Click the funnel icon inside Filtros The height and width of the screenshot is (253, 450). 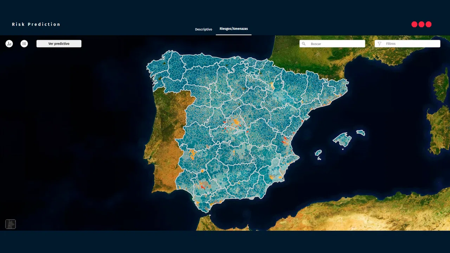[x=379, y=44]
